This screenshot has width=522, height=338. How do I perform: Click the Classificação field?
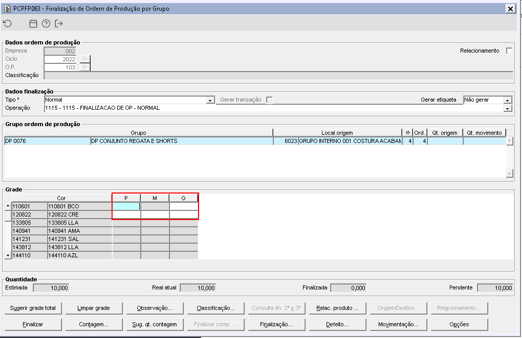[x=278, y=76]
